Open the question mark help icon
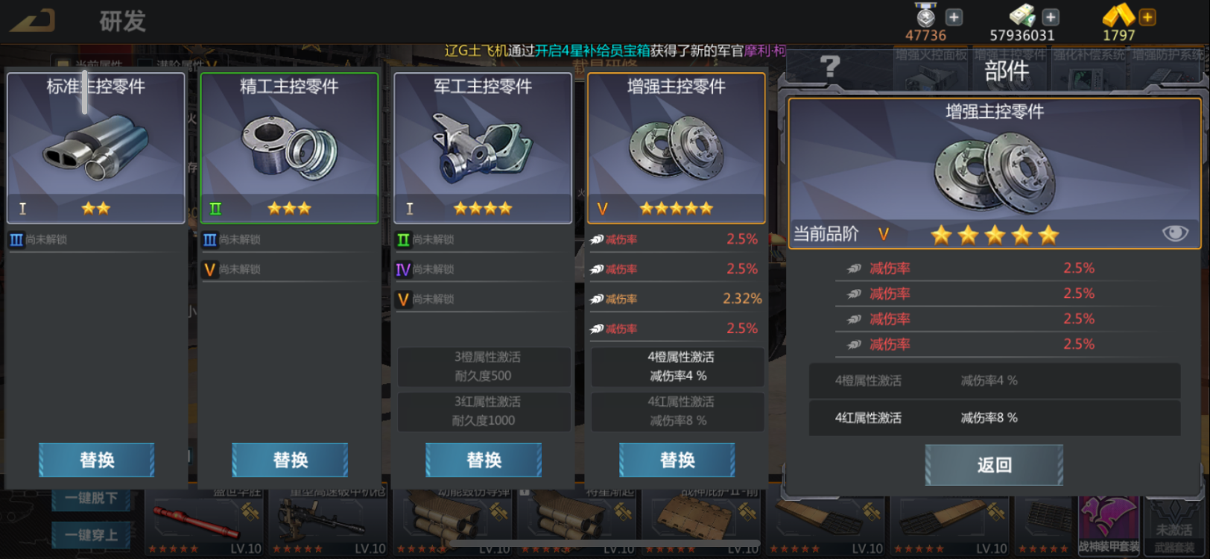The height and width of the screenshot is (559, 1210). [830, 67]
